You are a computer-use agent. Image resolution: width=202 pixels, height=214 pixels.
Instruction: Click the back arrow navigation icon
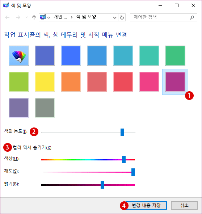(x=7, y=17)
